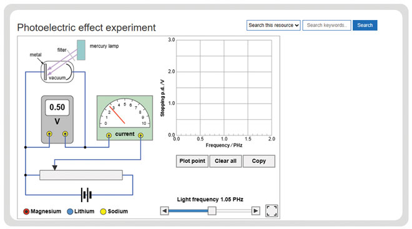The width and height of the screenshot is (412, 229).
Task: Click the voltmeter left yellow terminal
Action: coord(49,134)
